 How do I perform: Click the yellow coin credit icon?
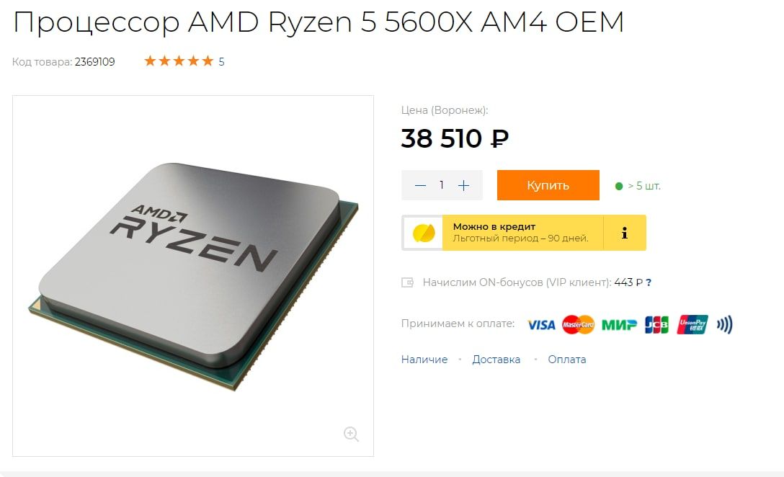[424, 233]
